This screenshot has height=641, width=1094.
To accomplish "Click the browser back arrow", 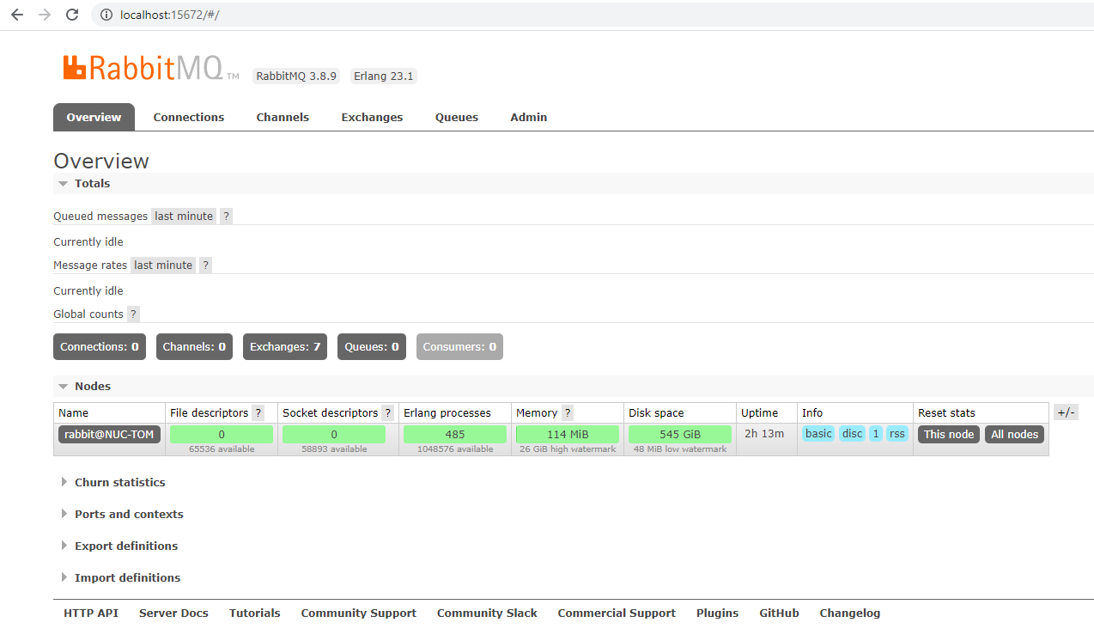I will [x=17, y=15].
